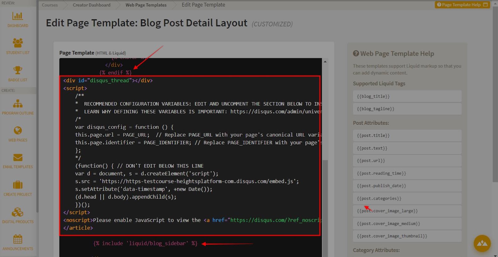Click the Digital Products sidebar label

tap(18, 222)
